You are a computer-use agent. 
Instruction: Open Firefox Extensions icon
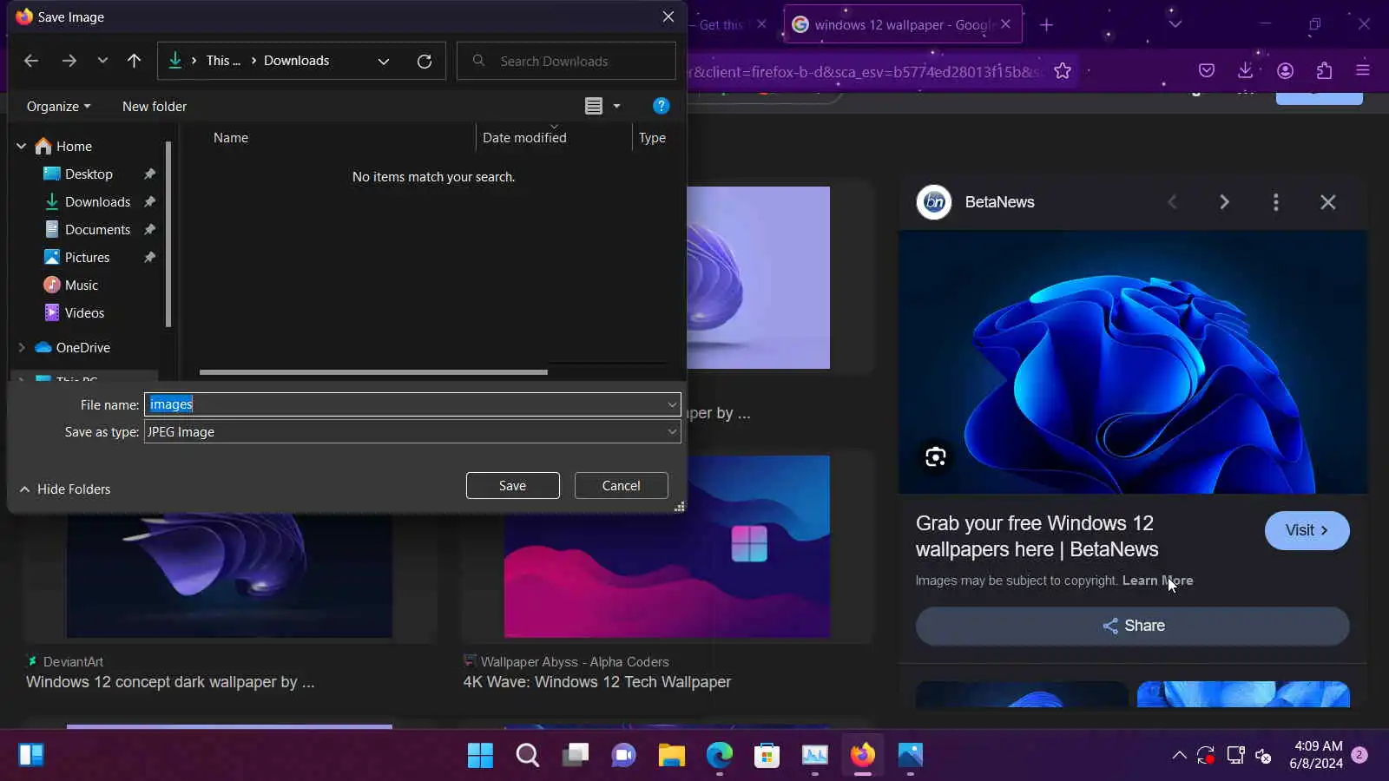pos(1325,71)
